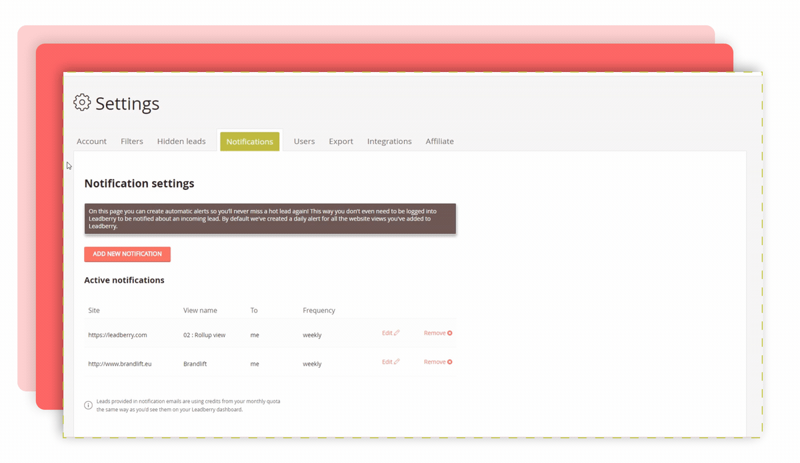Image resolution: width=800 pixels, height=463 pixels.
Task: Click the Frequency column header
Action: pos(319,310)
